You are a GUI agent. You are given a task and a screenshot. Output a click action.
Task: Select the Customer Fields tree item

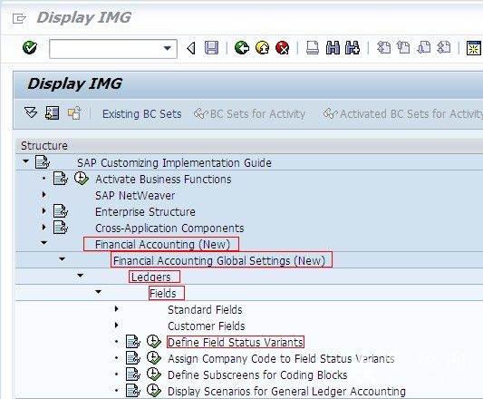[206, 326]
